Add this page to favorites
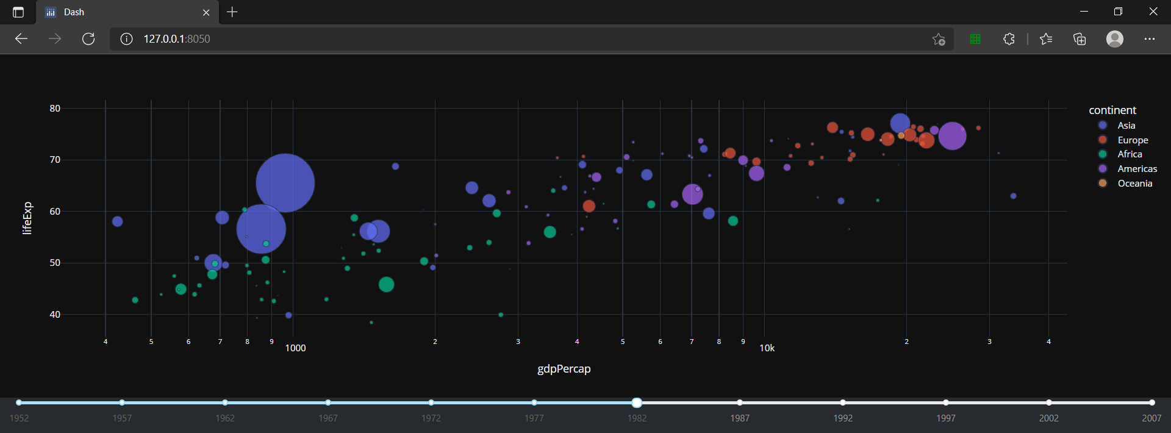Screen dimensions: 1171x433 [939, 39]
